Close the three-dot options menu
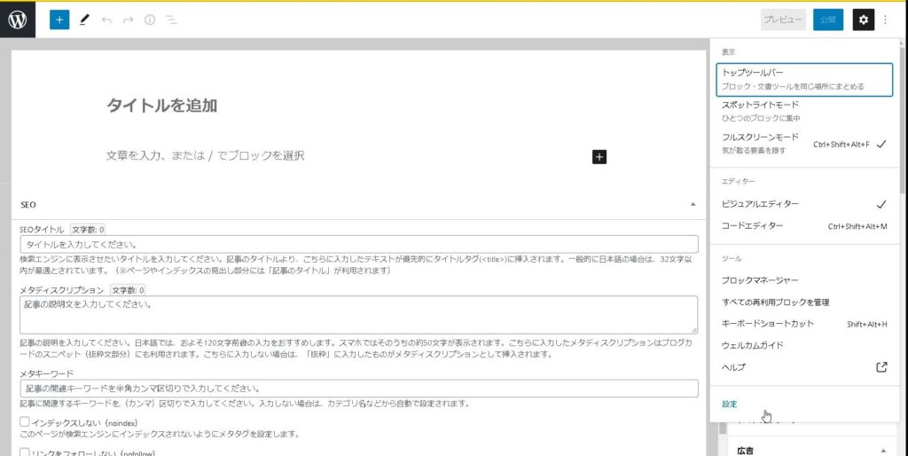 [885, 20]
